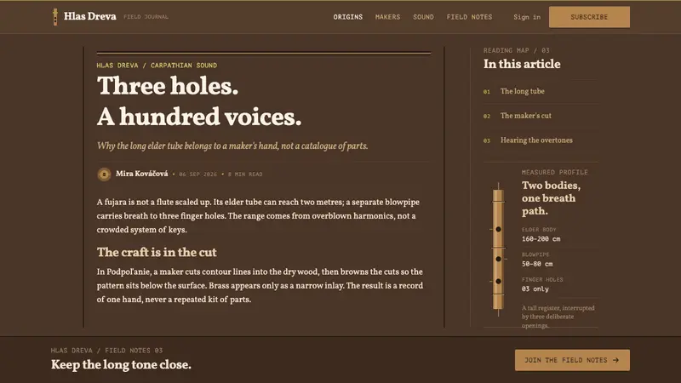Click the Hlas Dreva fujara logo icon
The image size is (681, 383).
coord(55,17)
